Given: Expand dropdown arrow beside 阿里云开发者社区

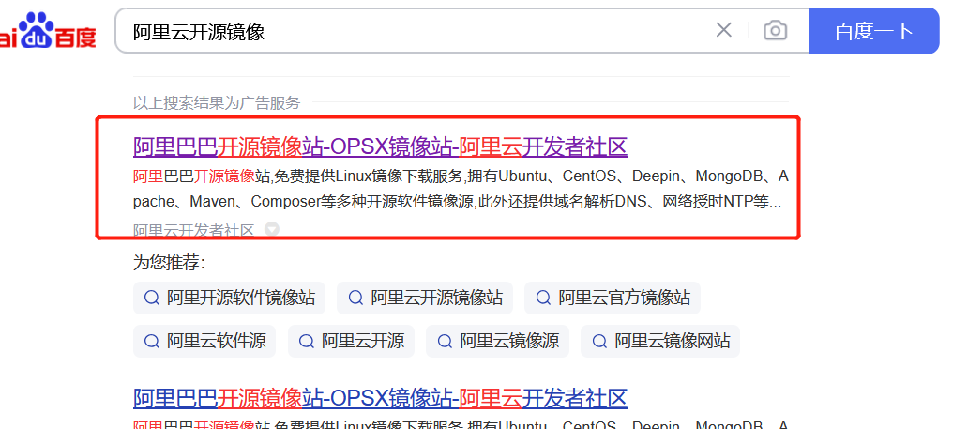Looking at the screenshot, I should 272,230.
